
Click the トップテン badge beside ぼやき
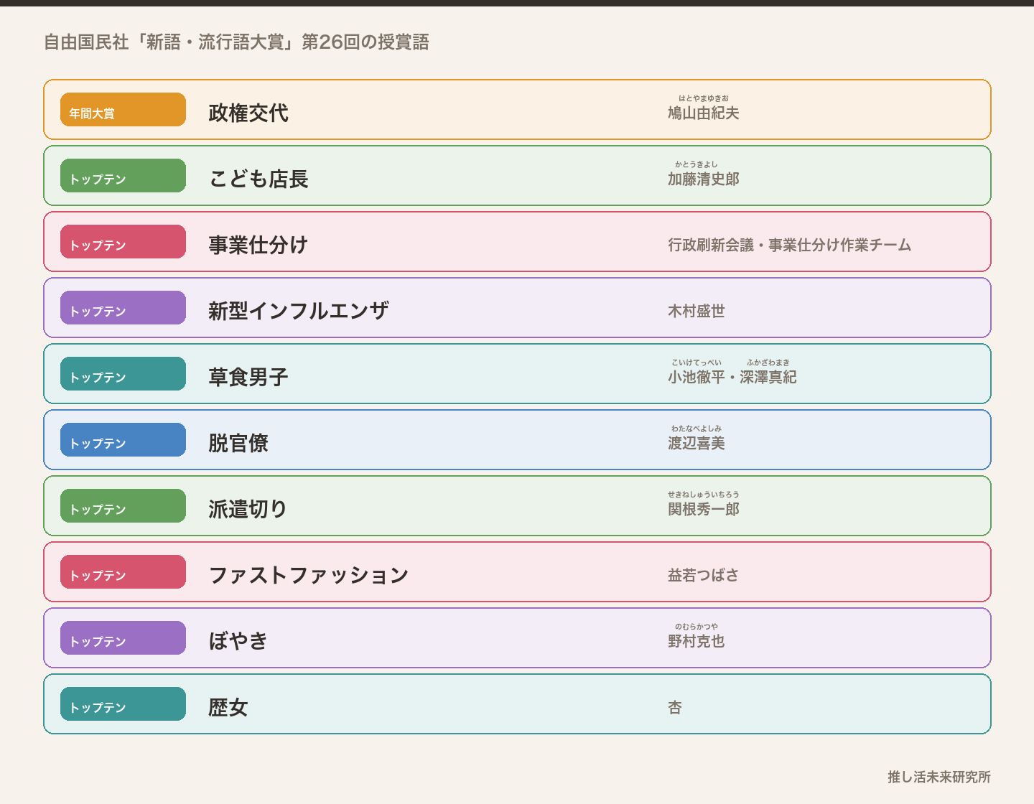point(123,638)
